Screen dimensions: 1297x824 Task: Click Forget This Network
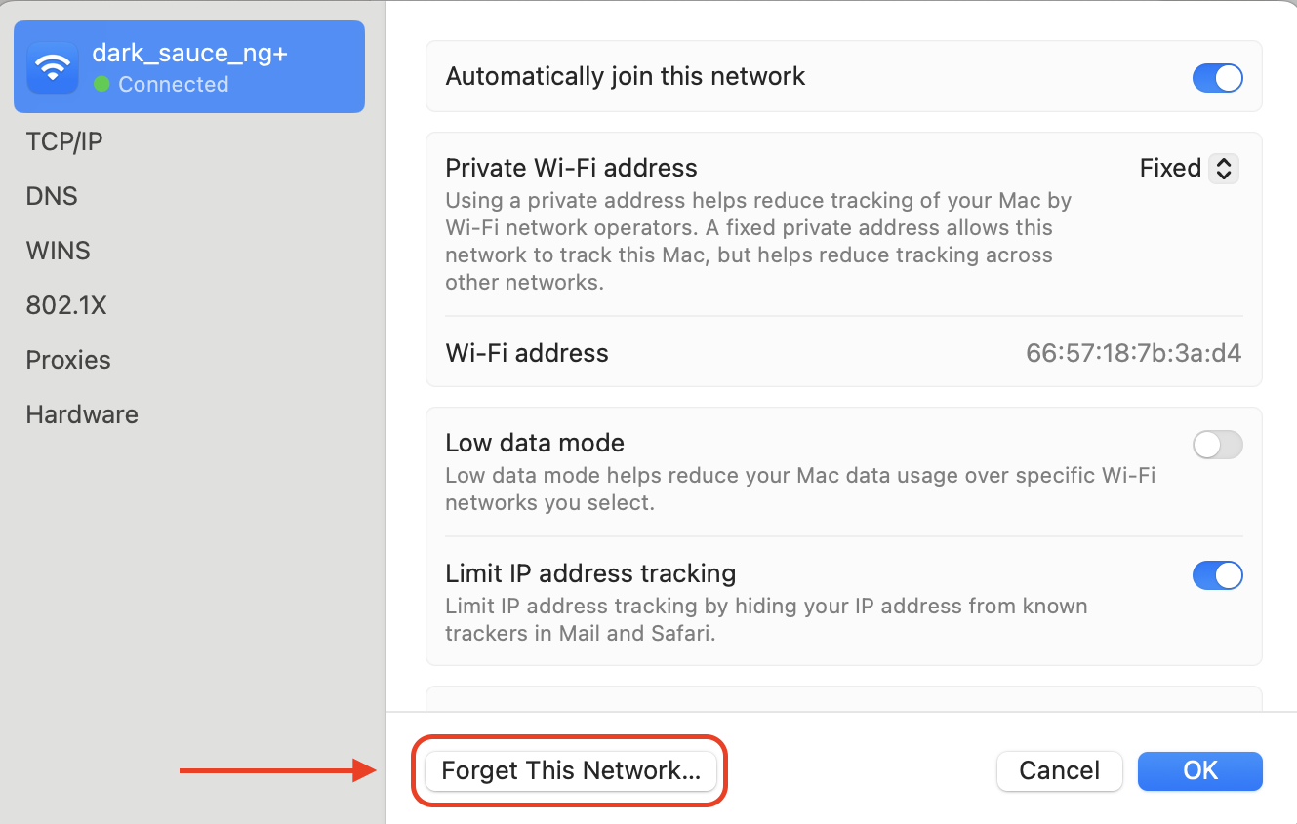(x=569, y=770)
